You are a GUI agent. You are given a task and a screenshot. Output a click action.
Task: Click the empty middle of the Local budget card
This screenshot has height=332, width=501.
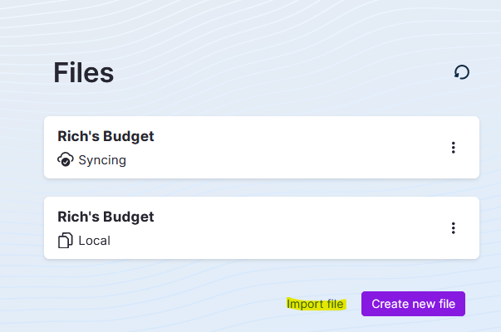[x=291, y=228]
